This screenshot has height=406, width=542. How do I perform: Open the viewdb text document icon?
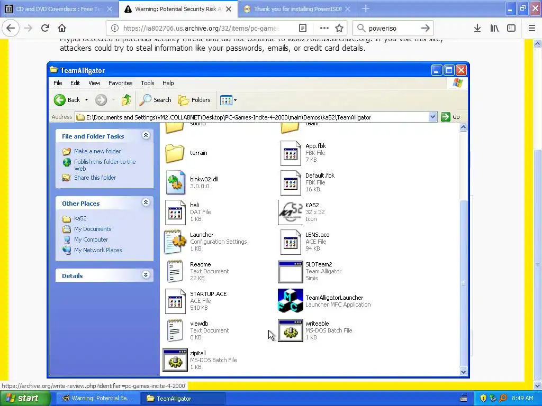click(175, 330)
